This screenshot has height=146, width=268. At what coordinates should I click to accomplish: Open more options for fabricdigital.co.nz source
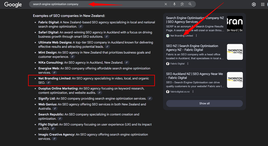[193, 92]
